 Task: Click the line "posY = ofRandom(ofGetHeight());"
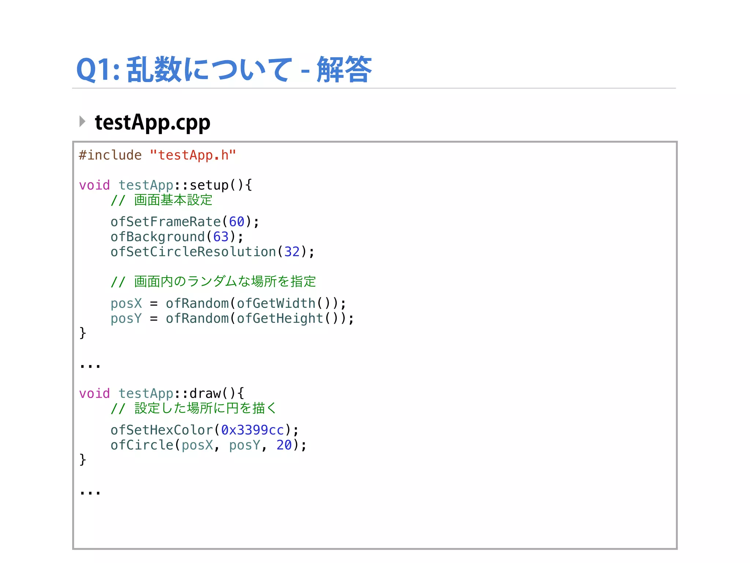pos(232,319)
